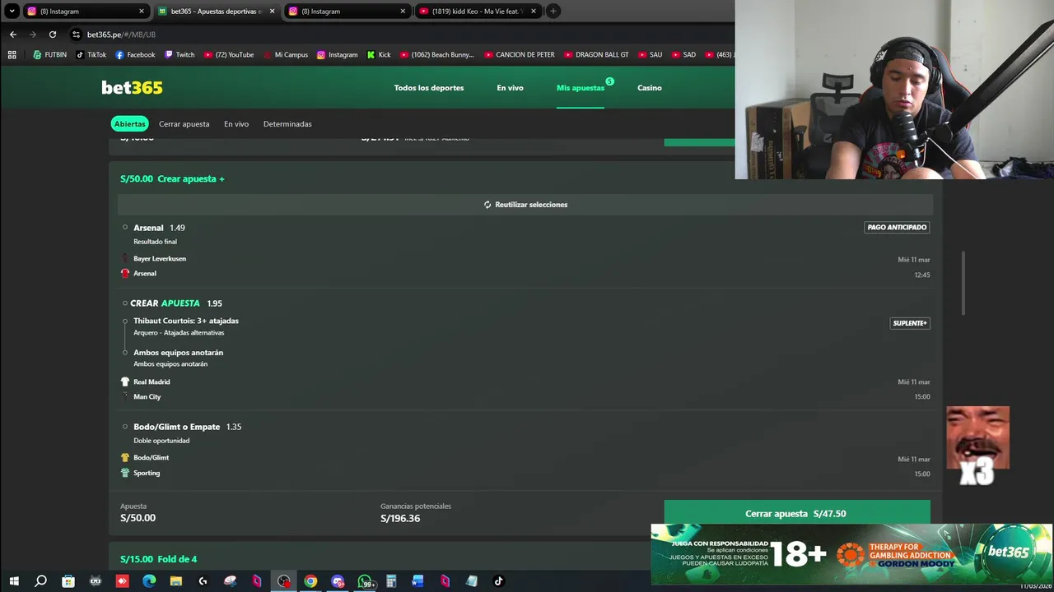Open the SAD bookmark
The image size is (1054, 592).
tap(683, 55)
